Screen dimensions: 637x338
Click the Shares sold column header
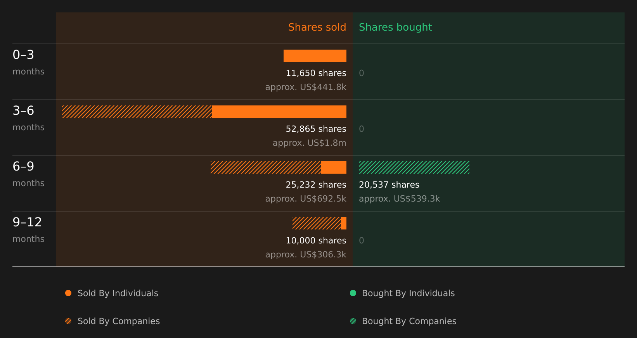coord(317,27)
